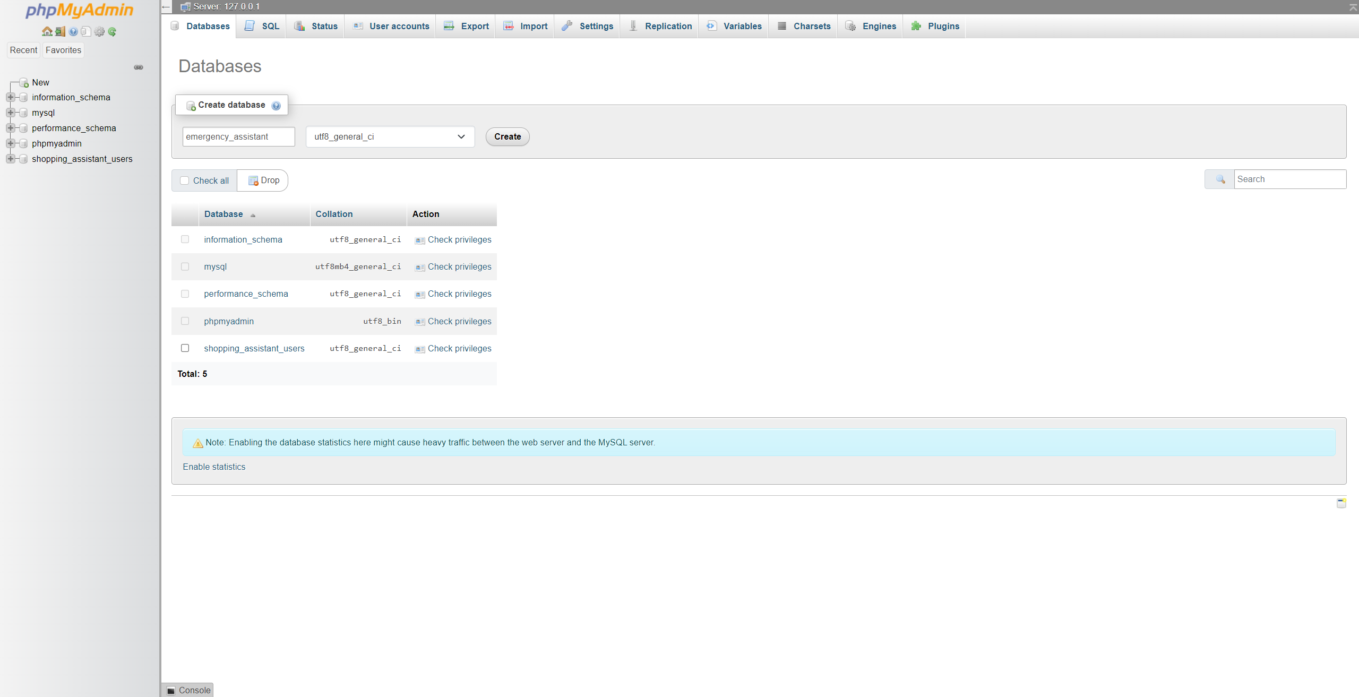Click the Replication settings icon
Image resolution: width=1359 pixels, height=697 pixels.
pos(634,26)
